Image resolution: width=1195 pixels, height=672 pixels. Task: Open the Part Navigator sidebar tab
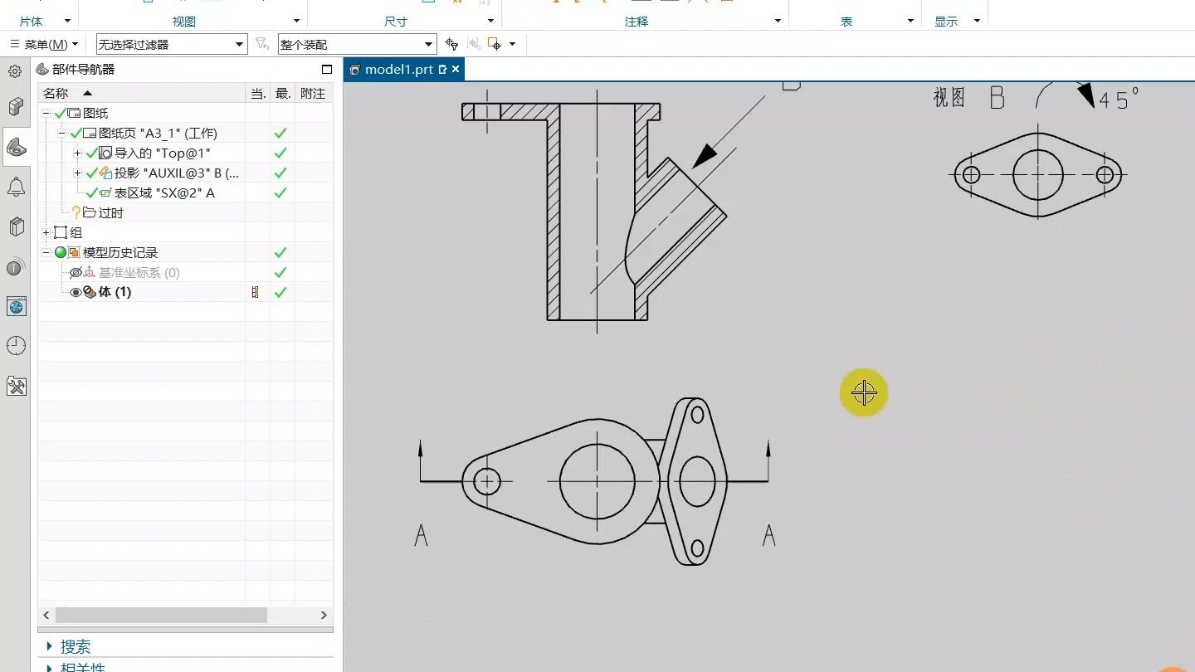[x=16, y=147]
